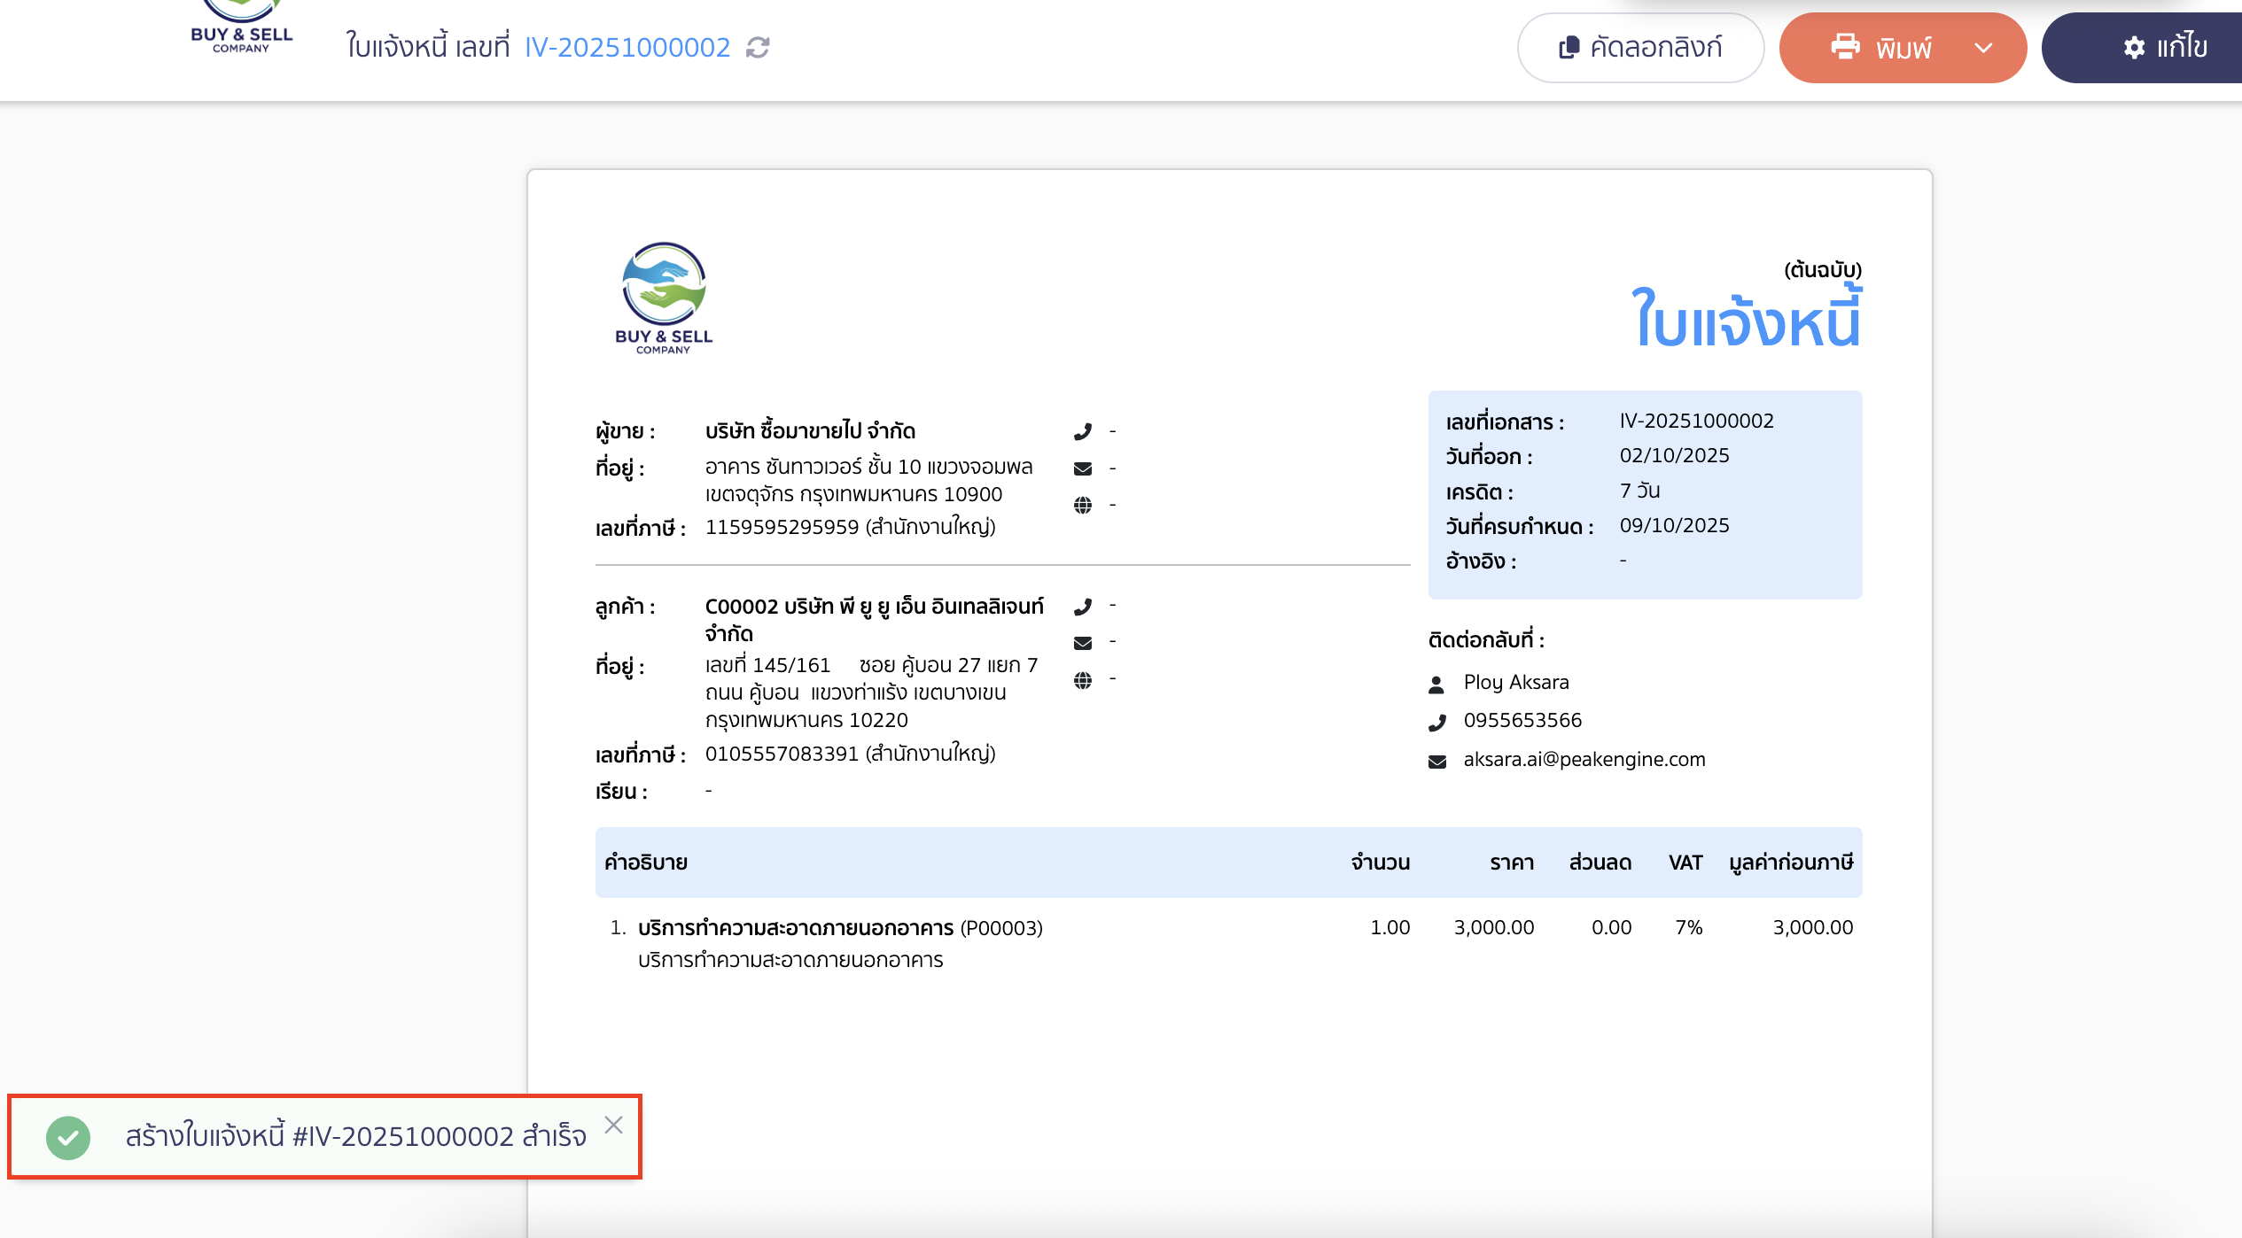Click the gear icon on แก้ไข button
This screenshot has width=2242, height=1238.
tap(2137, 48)
